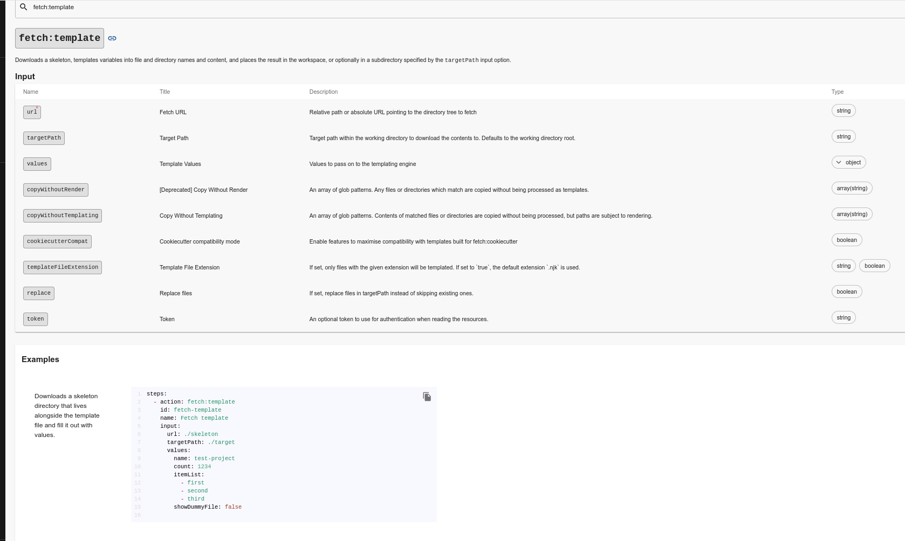Click the copyWithoutRender parameter chip
Viewport: 905px width, 541px height.
(56, 190)
